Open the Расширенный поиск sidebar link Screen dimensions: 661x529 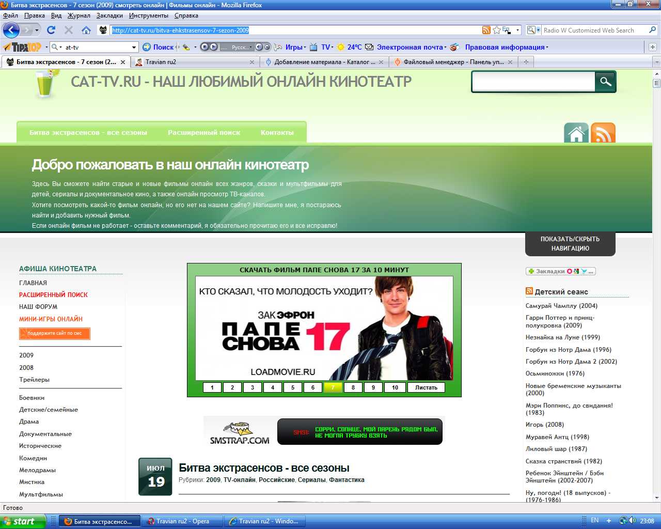click(53, 294)
